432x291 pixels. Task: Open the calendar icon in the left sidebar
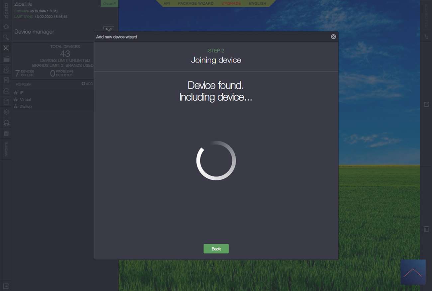[x=6, y=133]
